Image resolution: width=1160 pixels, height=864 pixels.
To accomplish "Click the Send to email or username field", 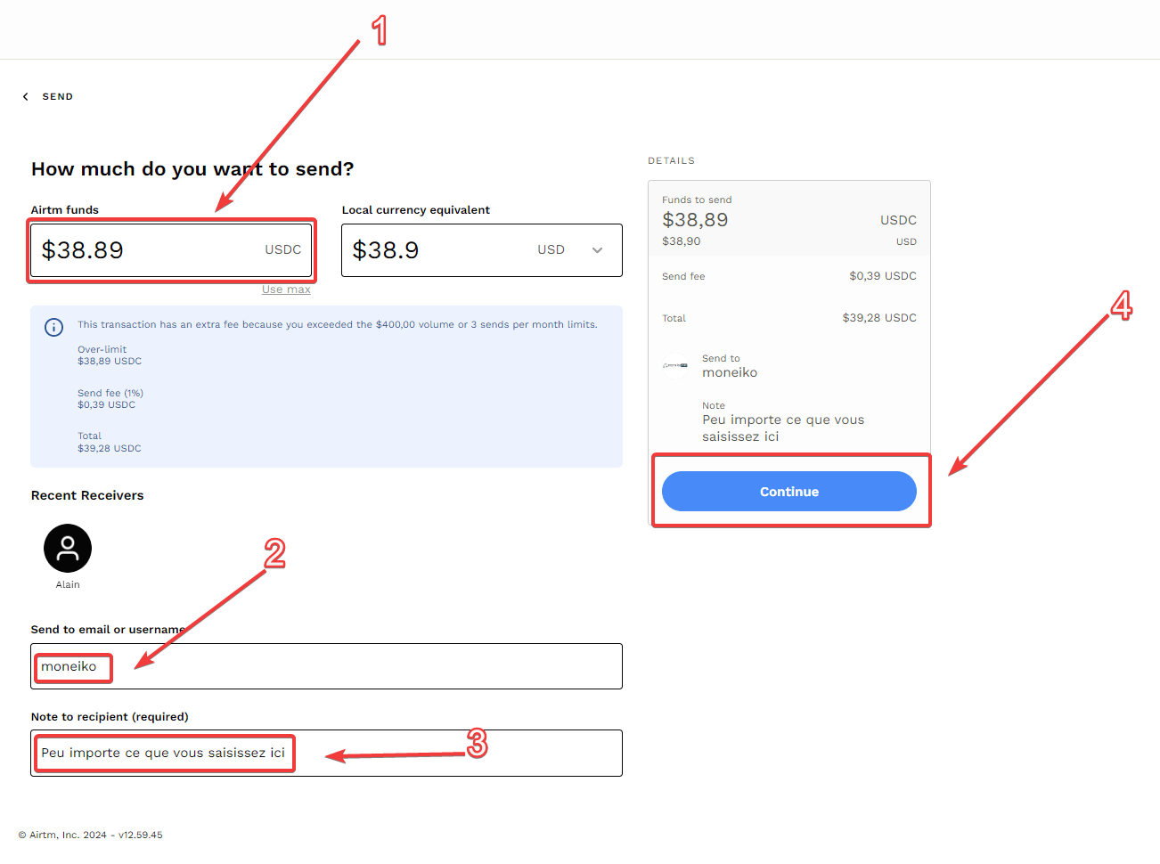I will coord(326,666).
